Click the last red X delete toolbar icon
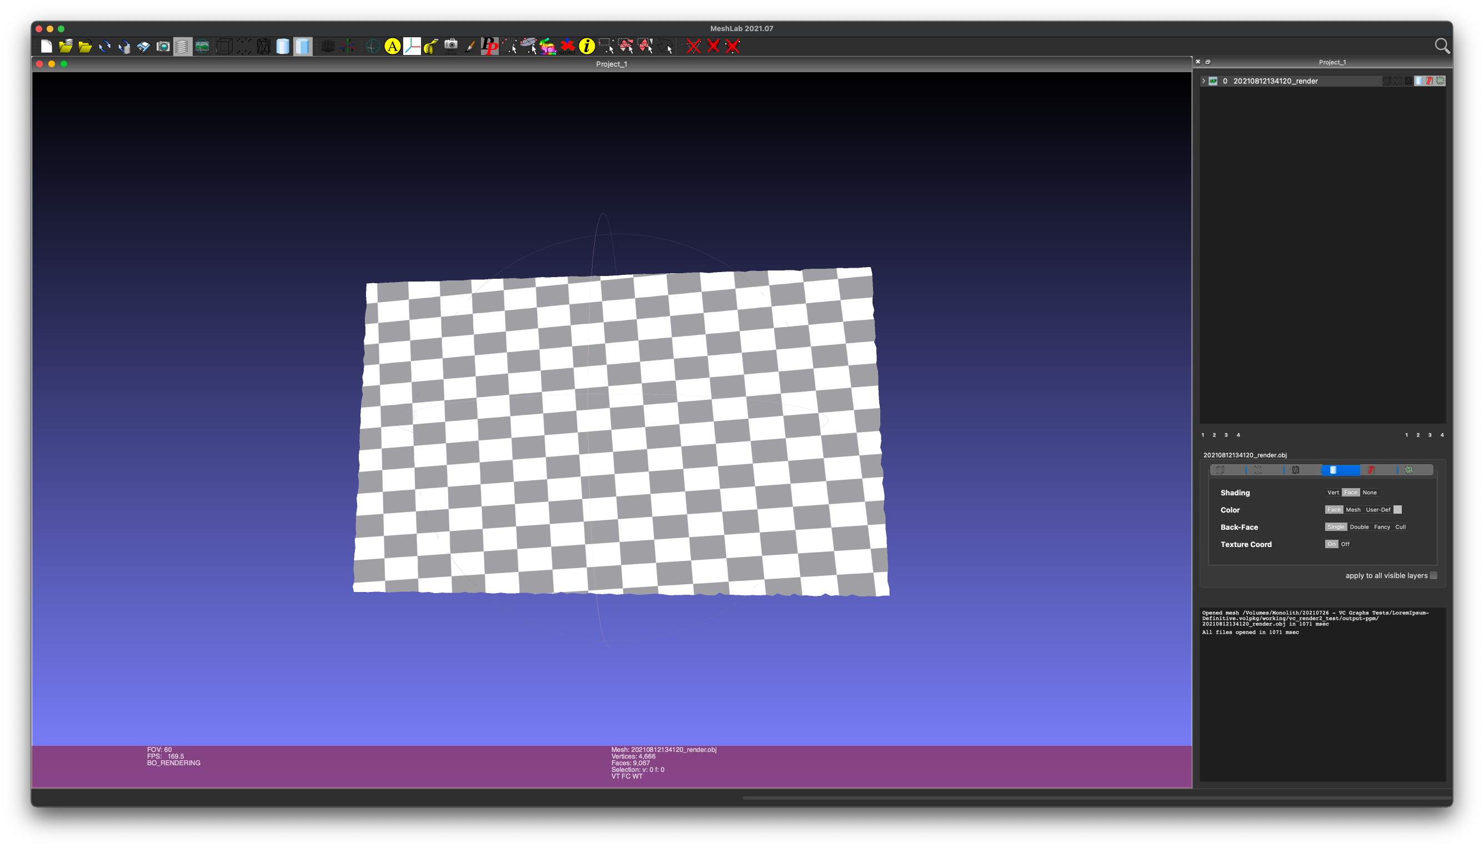The width and height of the screenshot is (1484, 848). click(x=733, y=47)
